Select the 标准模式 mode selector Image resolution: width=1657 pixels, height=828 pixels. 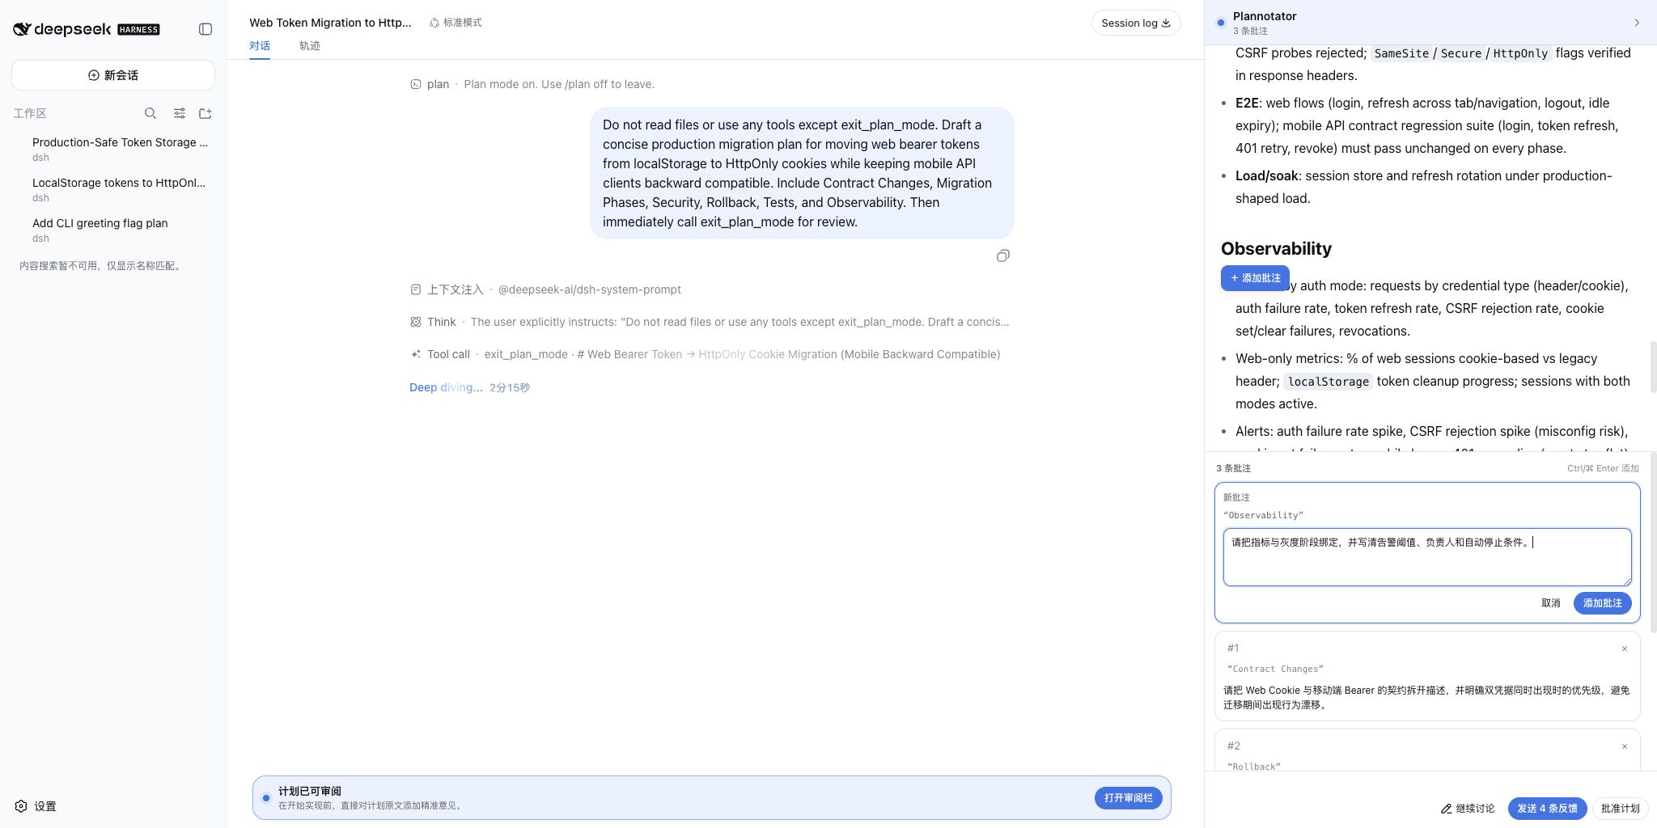[x=456, y=23]
